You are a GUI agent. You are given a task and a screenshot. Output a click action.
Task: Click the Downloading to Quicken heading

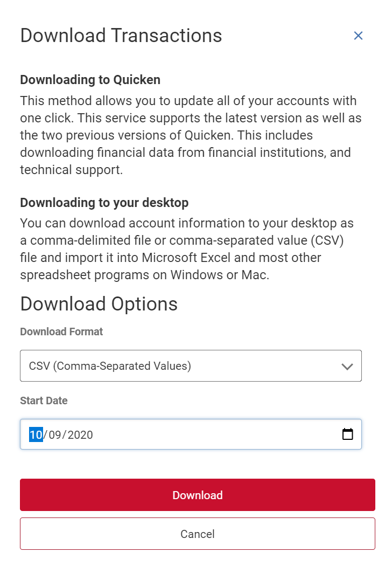click(x=90, y=80)
